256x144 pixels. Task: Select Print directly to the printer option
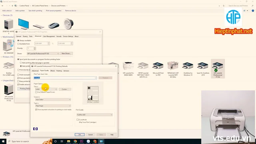(18, 70)
